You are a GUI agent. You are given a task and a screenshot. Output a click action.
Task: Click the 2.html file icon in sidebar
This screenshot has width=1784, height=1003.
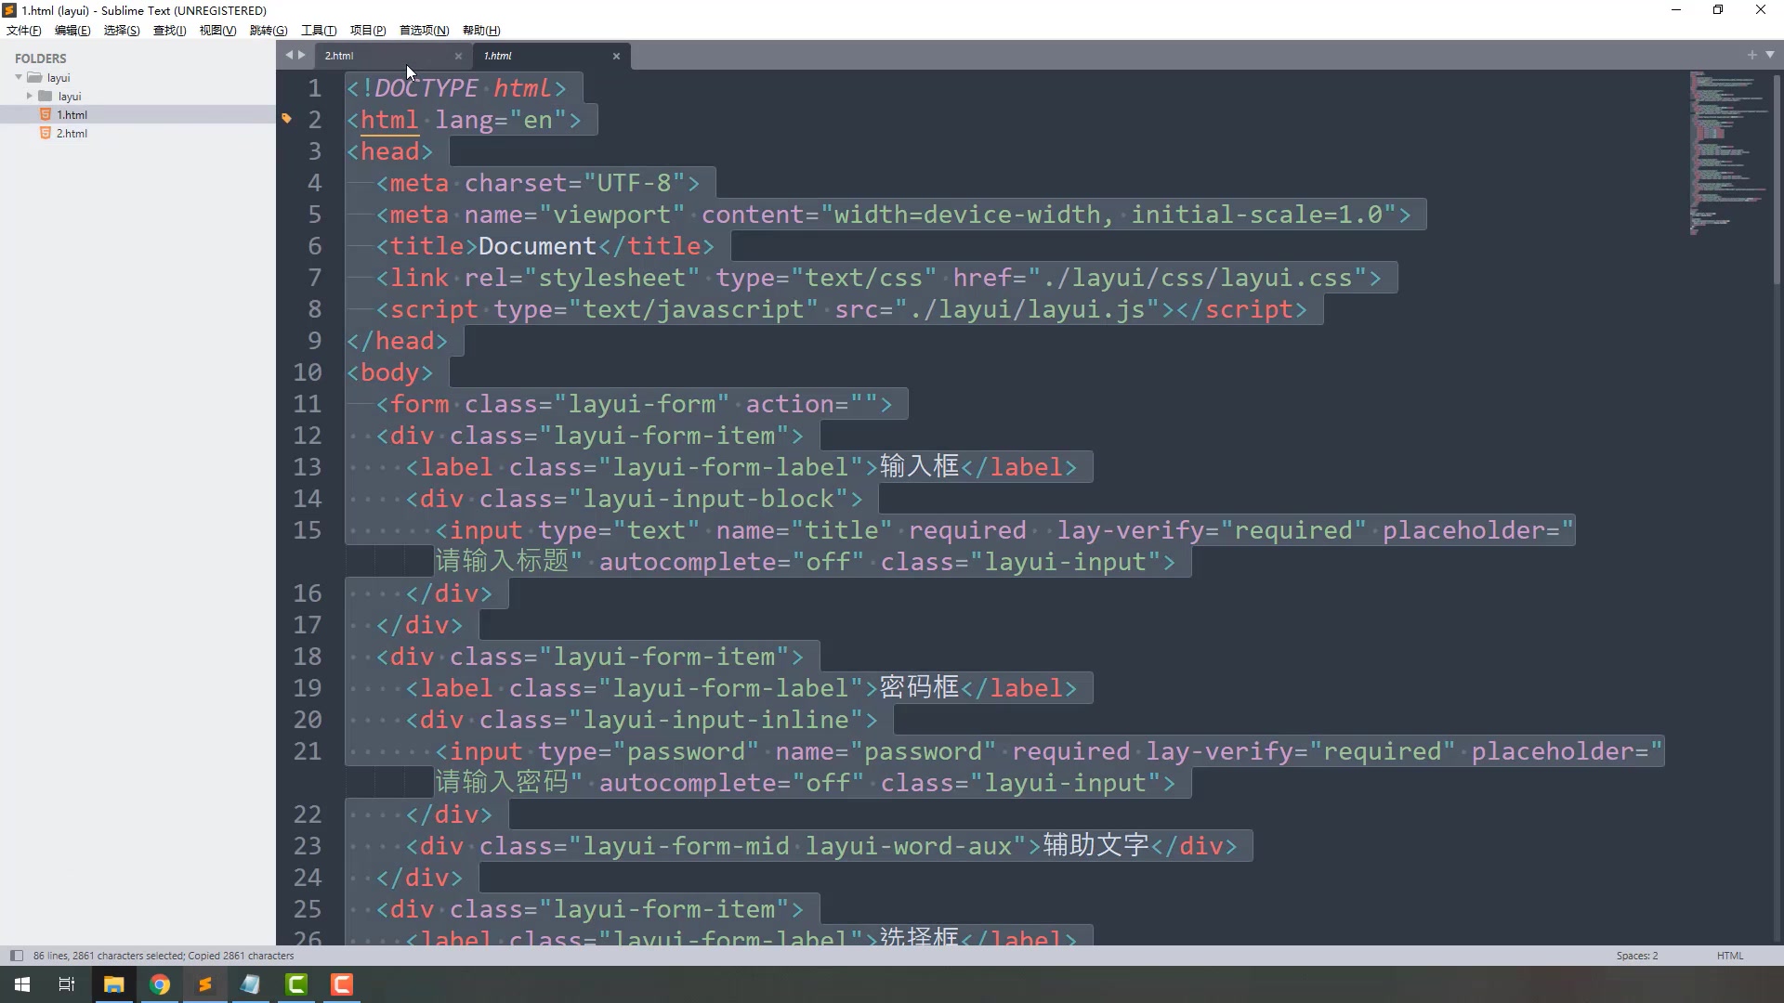click(45, 133)
